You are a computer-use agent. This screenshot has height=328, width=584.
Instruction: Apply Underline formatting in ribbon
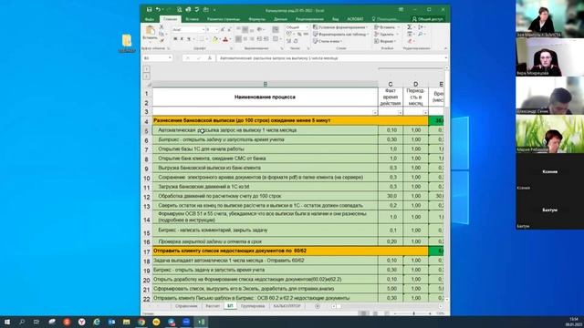point(189,38)
